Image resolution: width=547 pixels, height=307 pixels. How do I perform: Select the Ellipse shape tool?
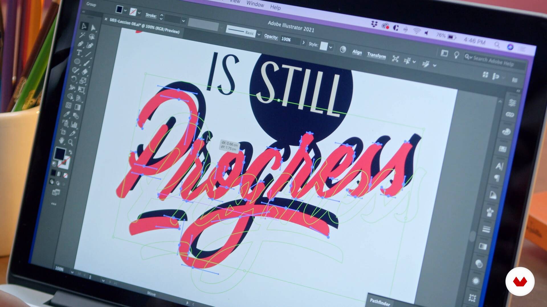click(x=77, y=61)
